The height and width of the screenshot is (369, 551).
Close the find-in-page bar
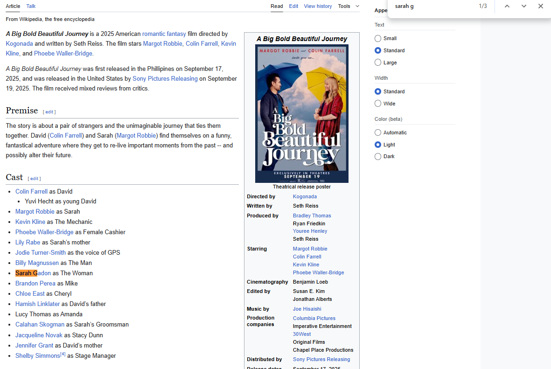[540, 6]
